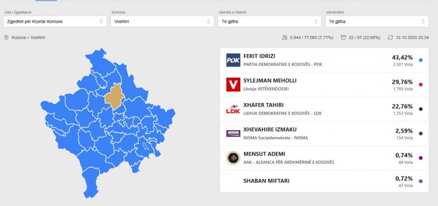
Task: Click the voters turnout people icon
Action: pos(284,37)
